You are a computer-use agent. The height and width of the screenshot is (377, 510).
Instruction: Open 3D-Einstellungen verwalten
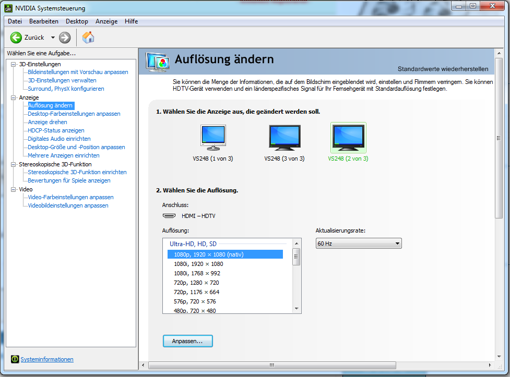(62, 80)
